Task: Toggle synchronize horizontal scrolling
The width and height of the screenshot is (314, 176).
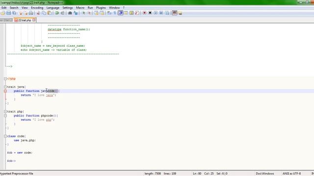Action: pyautogui.click(x=102, y=13)
